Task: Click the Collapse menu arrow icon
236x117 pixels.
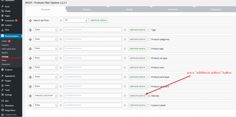Action: coord(2,115)
